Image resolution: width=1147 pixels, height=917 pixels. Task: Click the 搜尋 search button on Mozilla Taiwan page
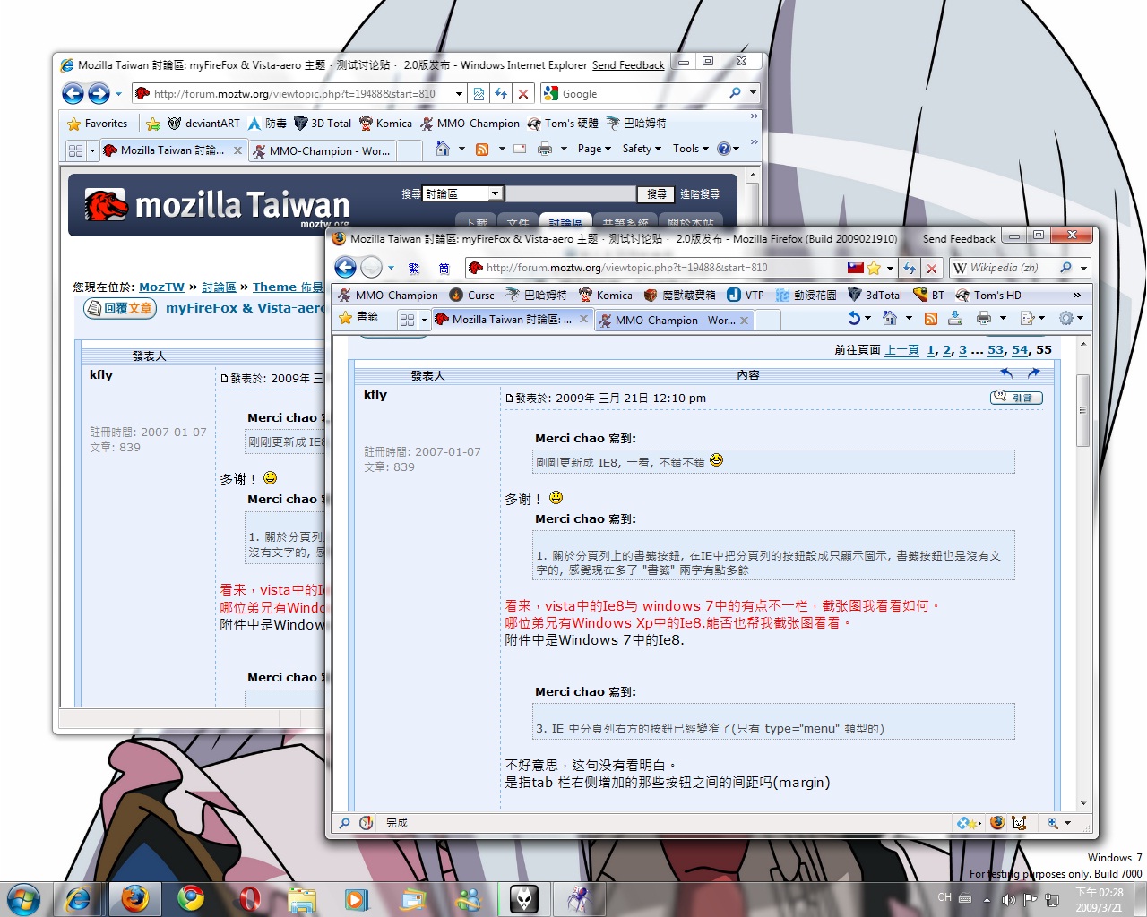(657, 193)
